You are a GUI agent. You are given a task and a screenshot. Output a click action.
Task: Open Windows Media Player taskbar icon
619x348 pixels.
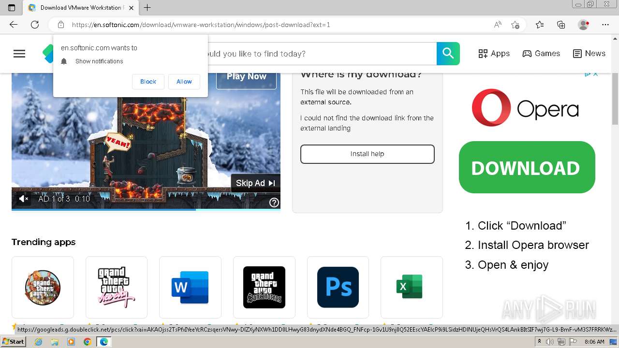tap(71, 342)
